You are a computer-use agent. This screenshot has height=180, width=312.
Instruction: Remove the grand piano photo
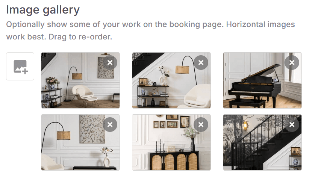click(x=292, y=63)
